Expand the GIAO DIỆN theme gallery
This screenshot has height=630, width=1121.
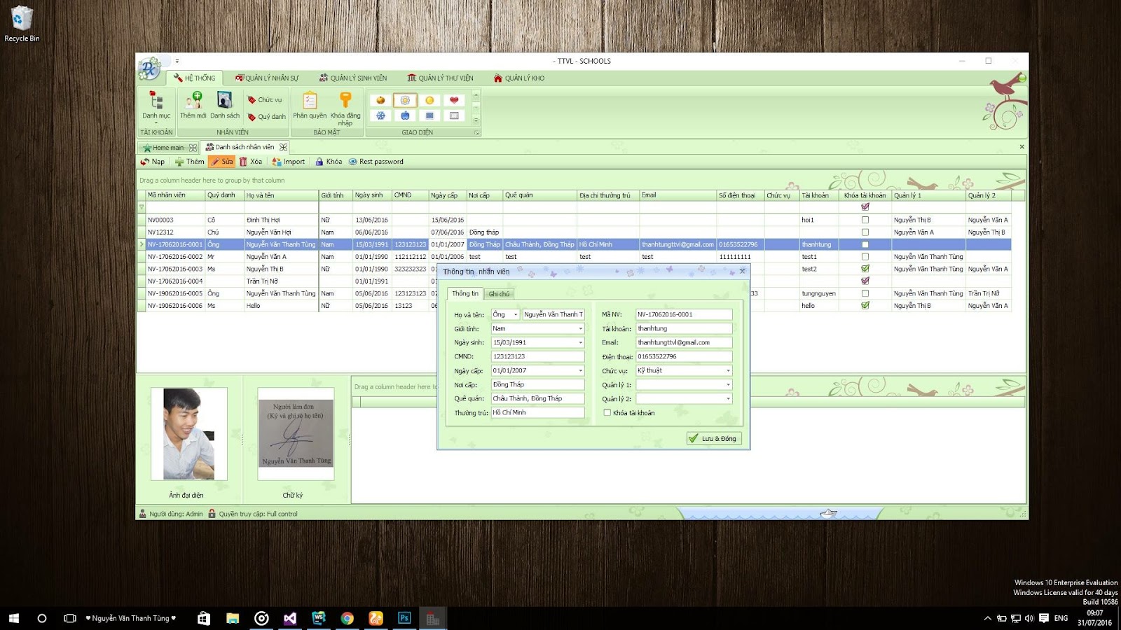476,120
